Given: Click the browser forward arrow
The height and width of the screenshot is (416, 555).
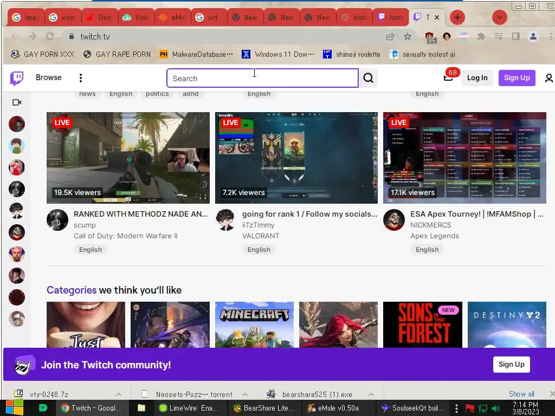Looking at the screenshot, I should pos(32,36).
